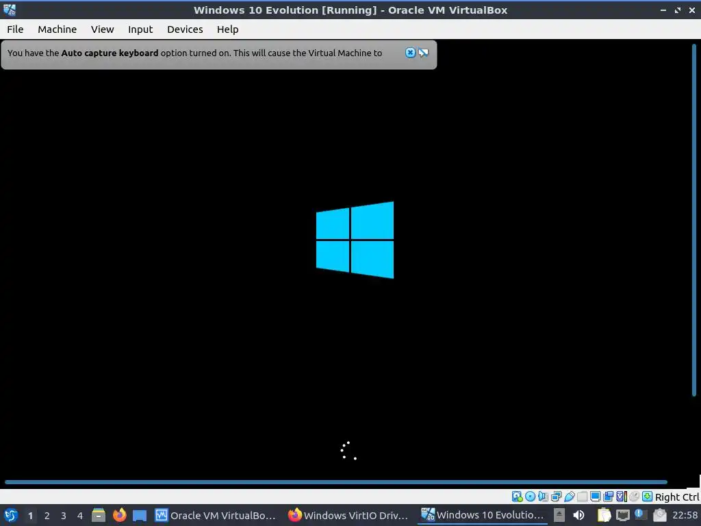Switch to workspace 1
Image resolution: width=701 pixels, height=526 pixels.
[x=30, y=516]
